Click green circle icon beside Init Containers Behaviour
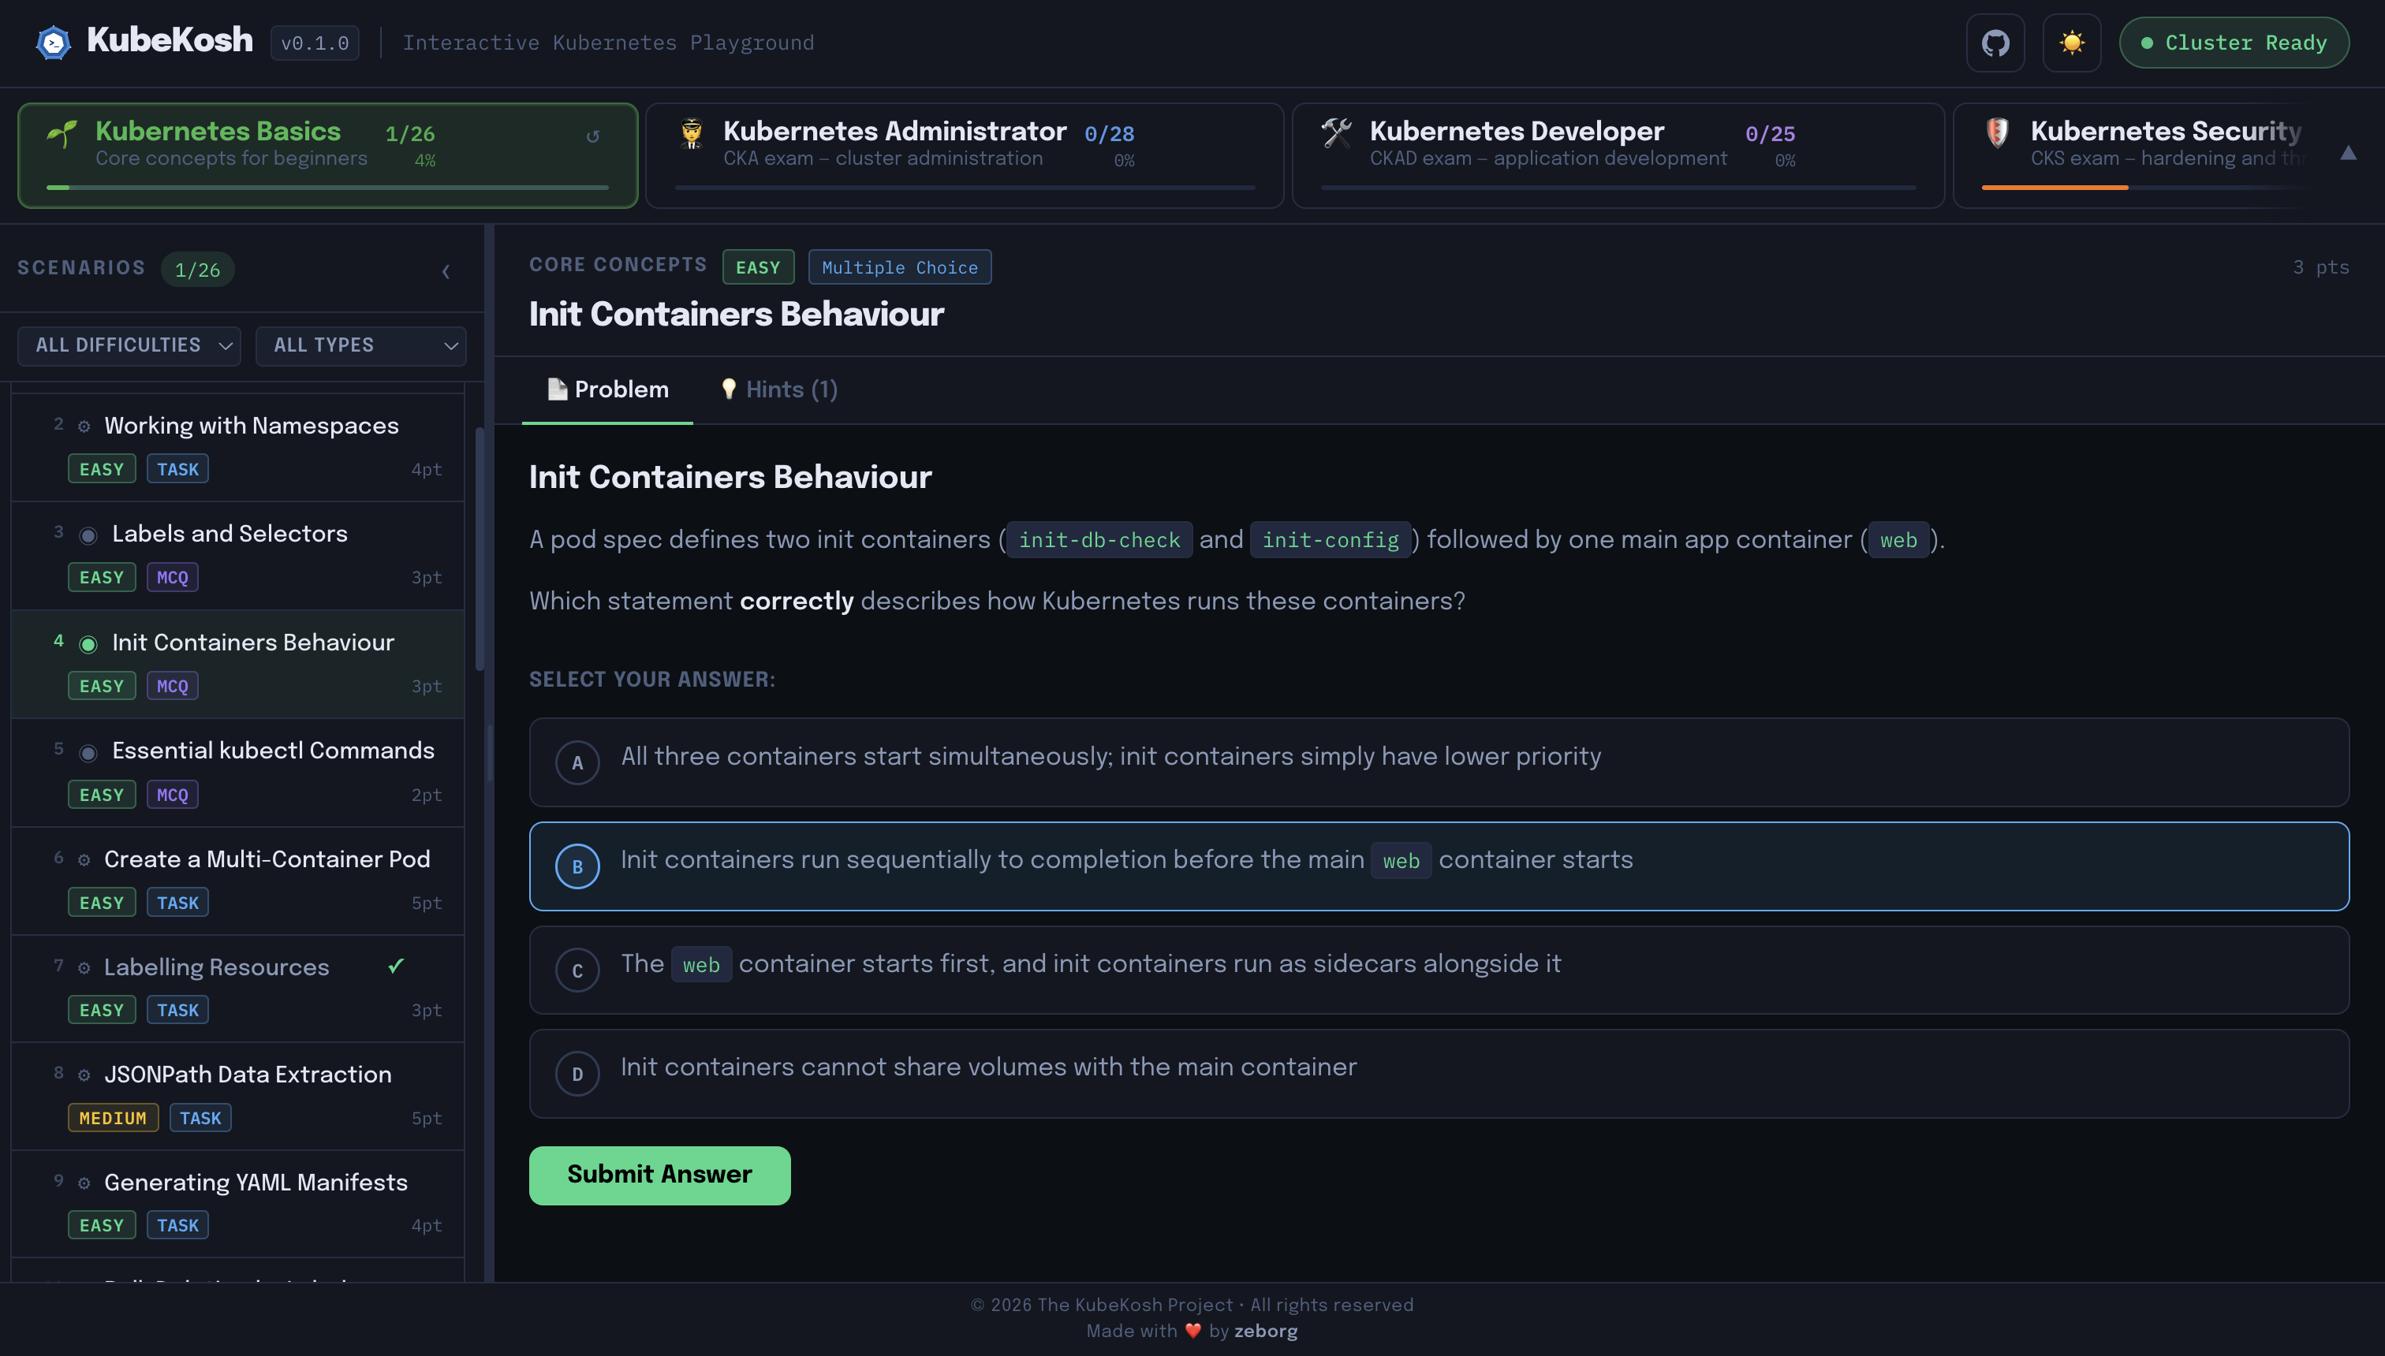The image size is (2385, 1356). (x=88, y=644)
